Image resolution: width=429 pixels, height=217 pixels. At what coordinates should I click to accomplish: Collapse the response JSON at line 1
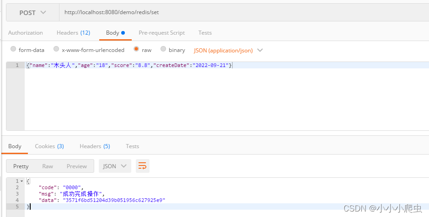pos(21,181)
